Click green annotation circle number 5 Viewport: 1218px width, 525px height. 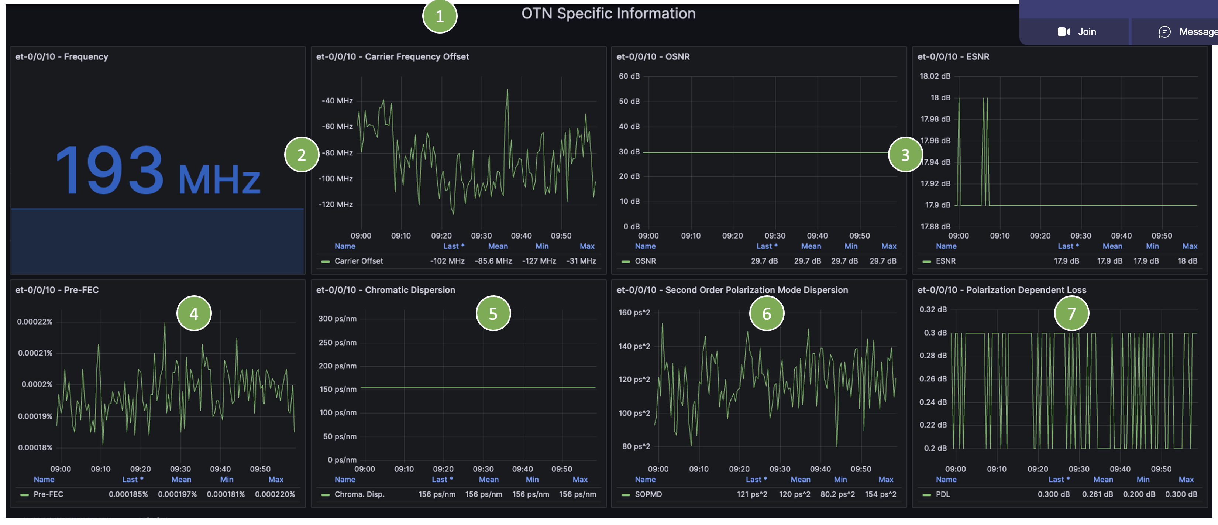coord(493,313)
